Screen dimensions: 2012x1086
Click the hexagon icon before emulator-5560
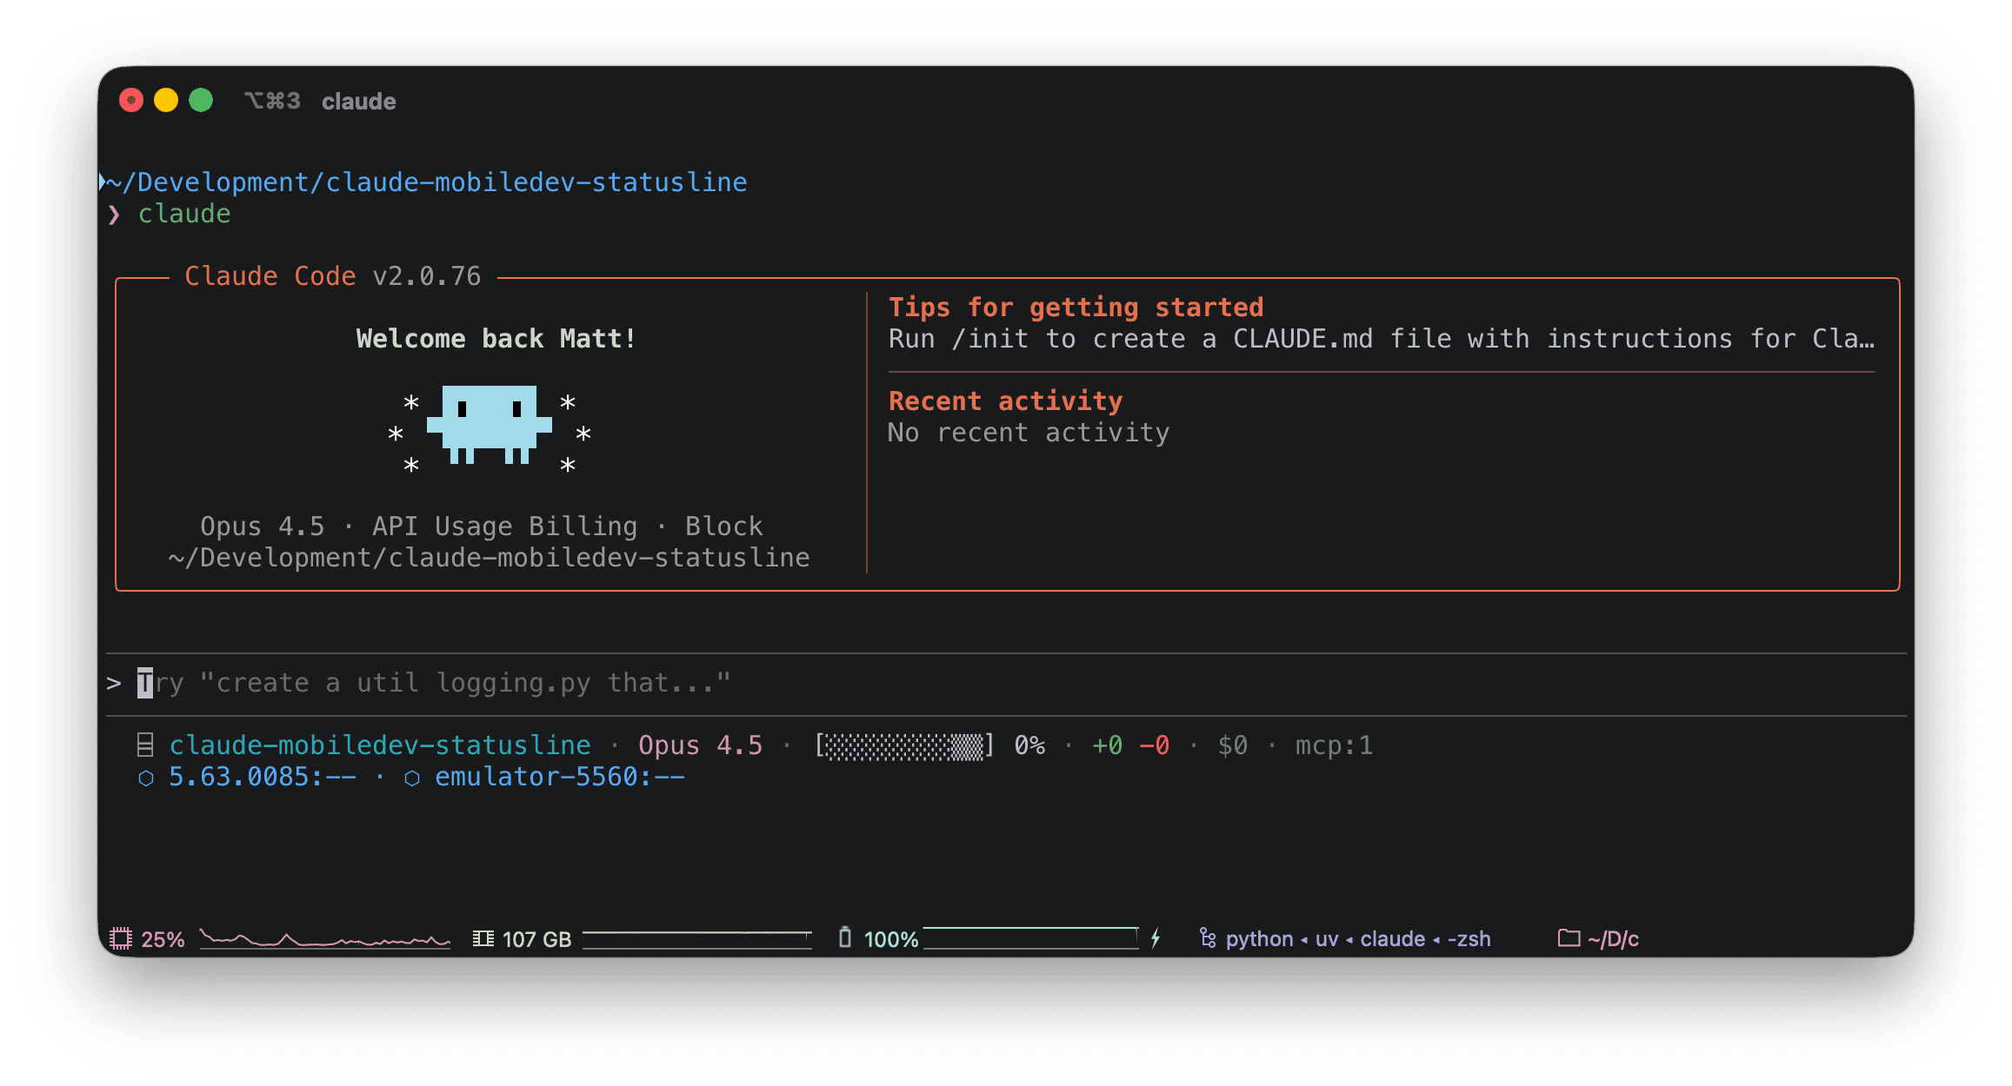pos(412,777)
